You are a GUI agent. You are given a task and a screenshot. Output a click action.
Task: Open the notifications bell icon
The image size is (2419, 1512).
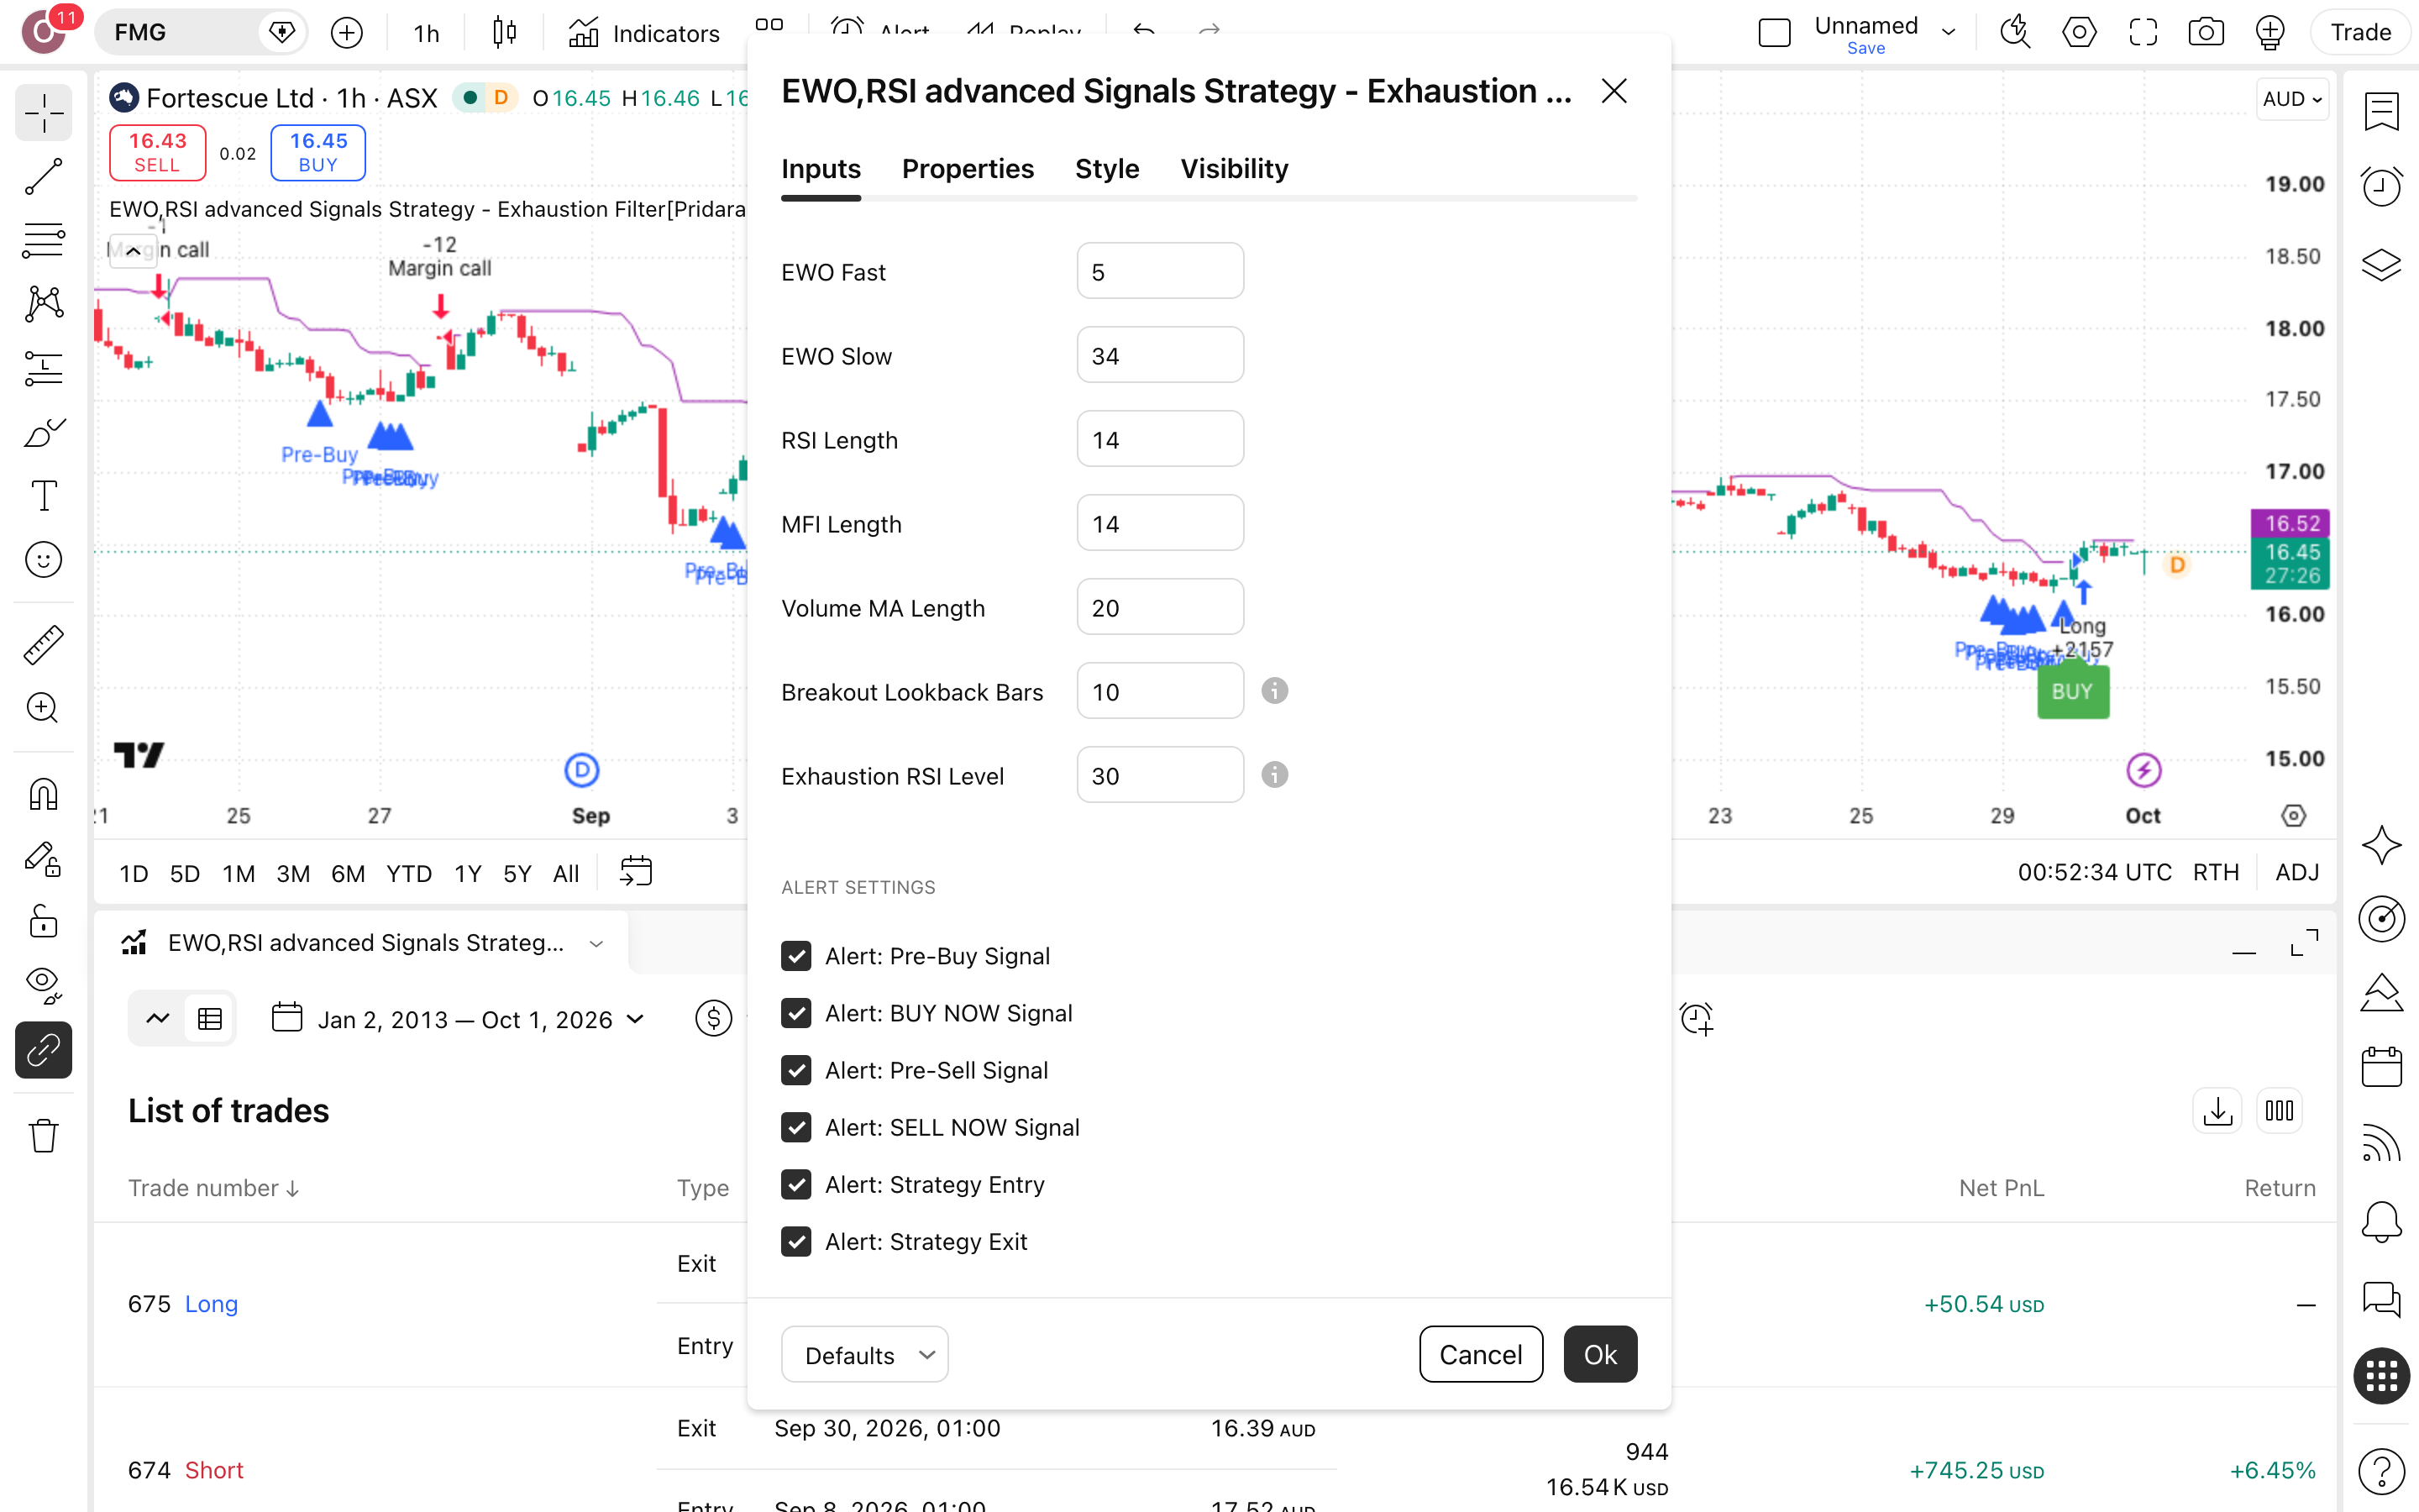(2381, 1221)
